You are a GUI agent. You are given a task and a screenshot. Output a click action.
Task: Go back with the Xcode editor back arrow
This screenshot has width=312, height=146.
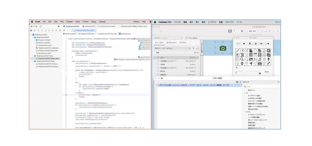(x=67, y=30)
